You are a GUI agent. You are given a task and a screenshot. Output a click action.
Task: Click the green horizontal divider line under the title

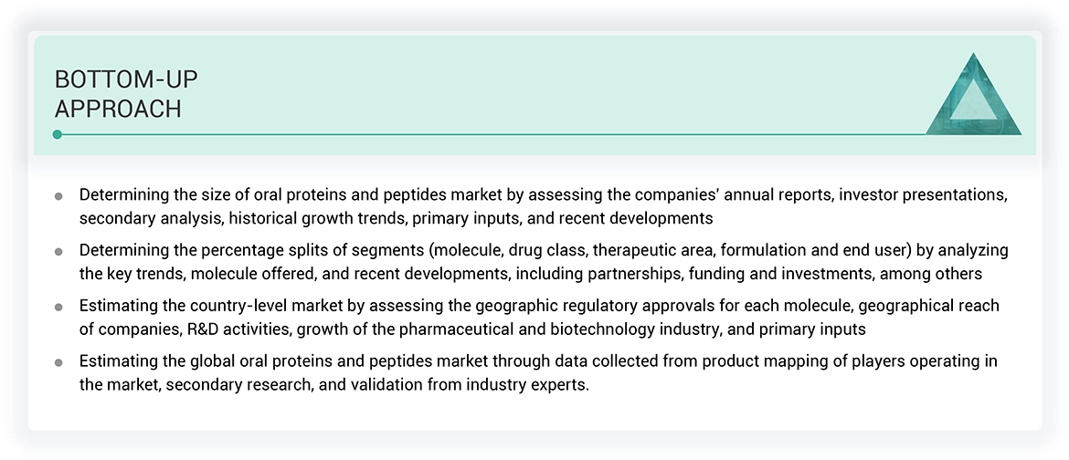(x=493, y=134)
